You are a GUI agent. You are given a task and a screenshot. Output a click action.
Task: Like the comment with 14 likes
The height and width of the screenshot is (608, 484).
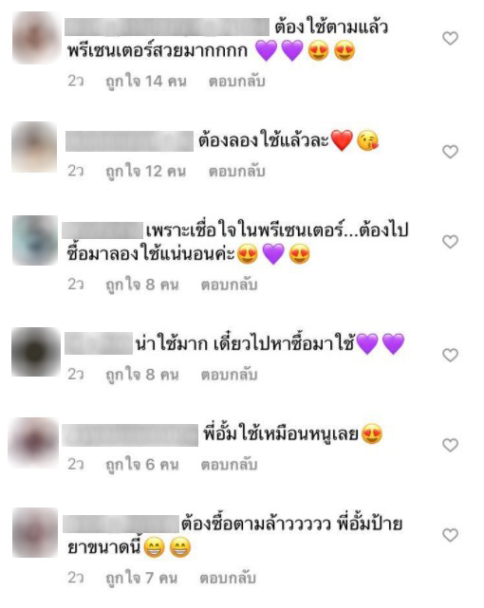coord(450,38)
